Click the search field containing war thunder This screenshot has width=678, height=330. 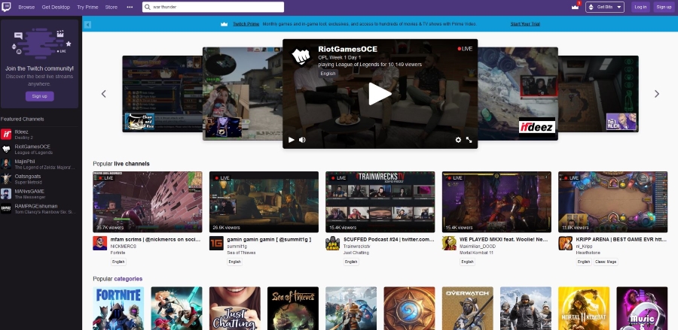[x=213, y=7]
